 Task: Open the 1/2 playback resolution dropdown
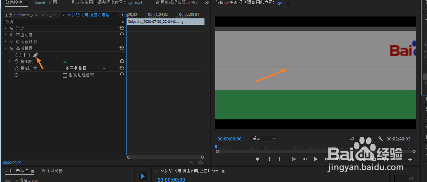click(360, 139)
